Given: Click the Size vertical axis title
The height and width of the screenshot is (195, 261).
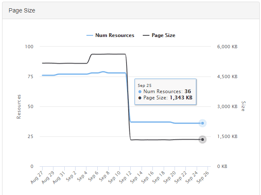Looking at the screenshot, I should [243, 106].
